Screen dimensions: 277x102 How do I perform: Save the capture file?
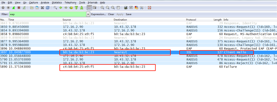[37, 8]
